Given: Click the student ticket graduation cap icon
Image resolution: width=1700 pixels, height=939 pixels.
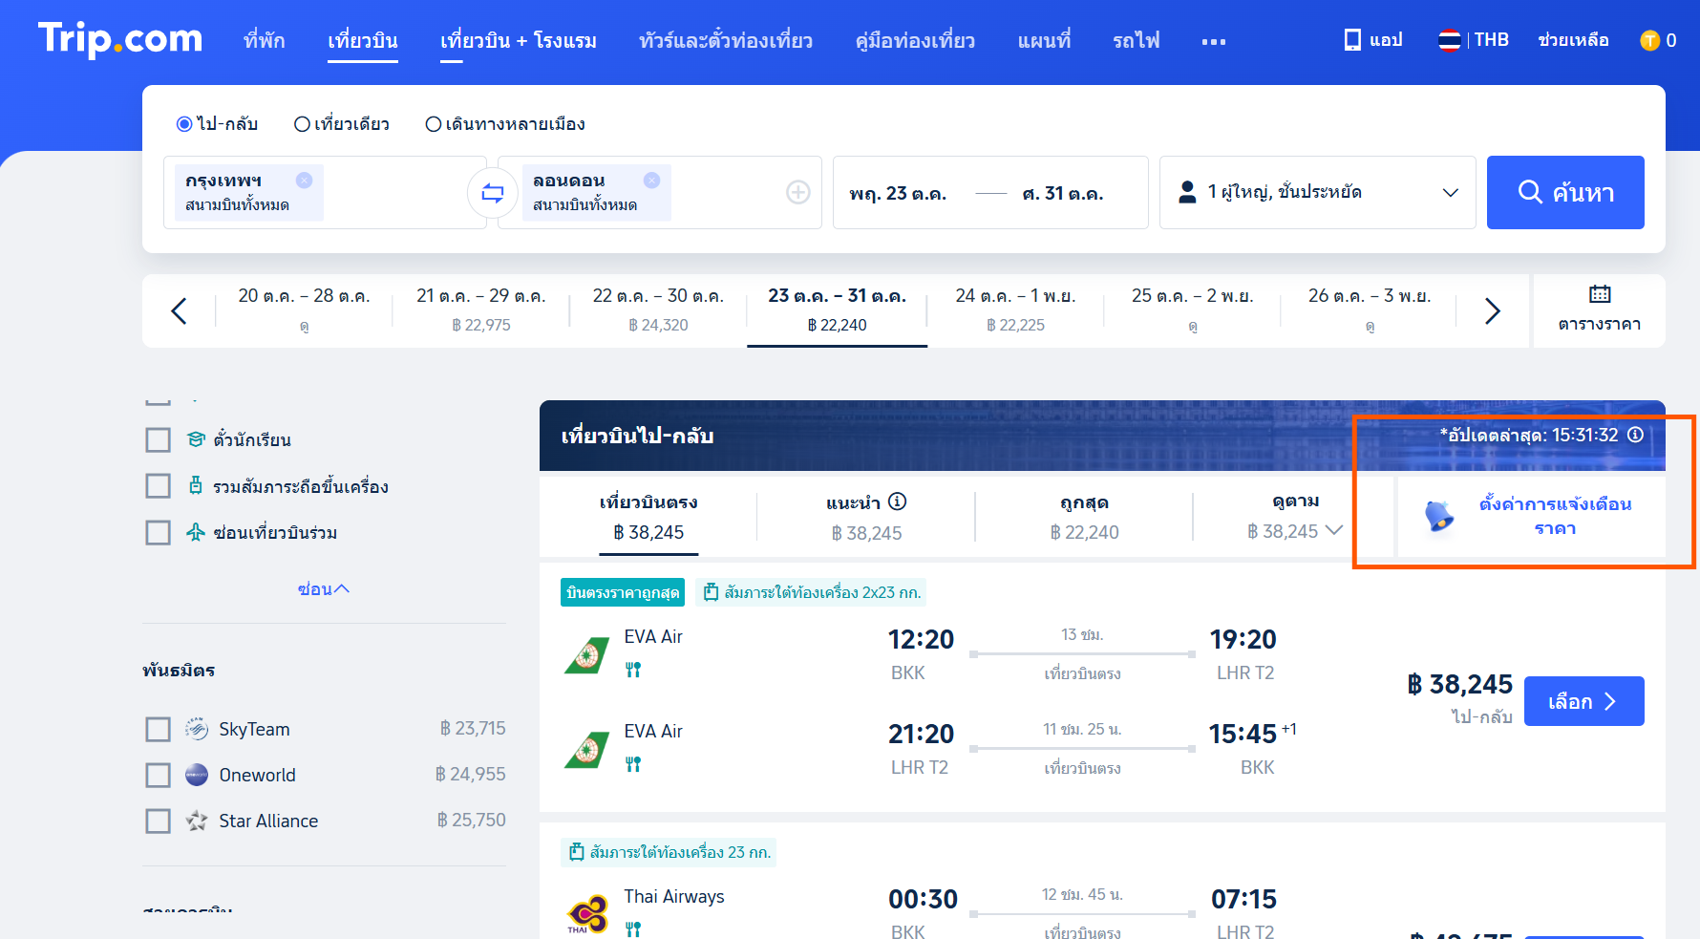Looking at the screenshot, I should pos(196,439).
